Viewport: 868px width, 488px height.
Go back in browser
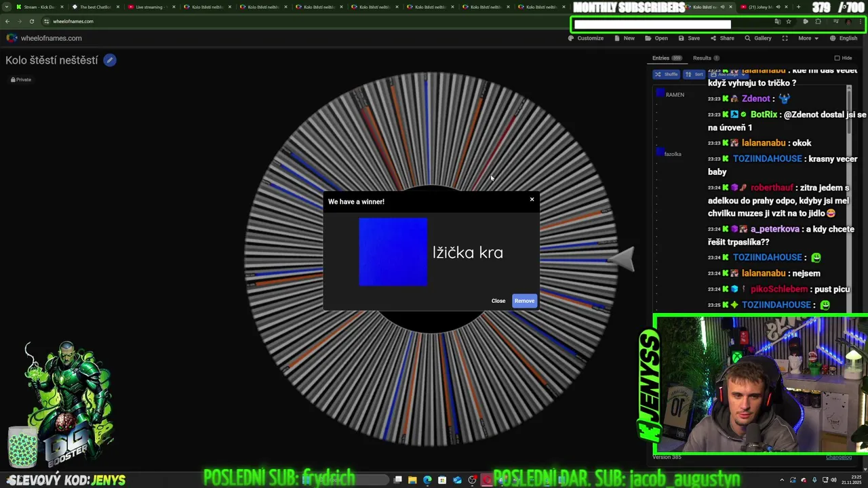7,21
